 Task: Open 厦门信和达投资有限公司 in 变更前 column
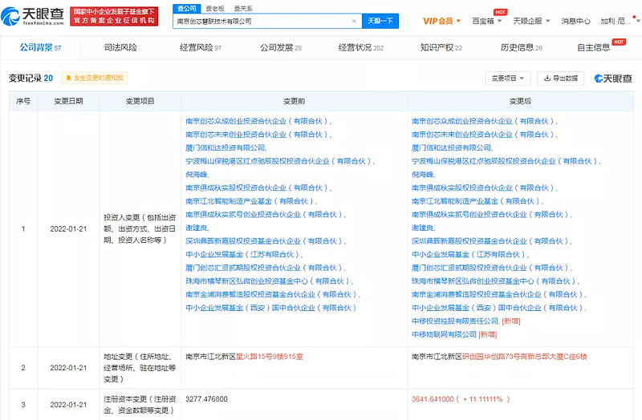(x=226, y=147)
